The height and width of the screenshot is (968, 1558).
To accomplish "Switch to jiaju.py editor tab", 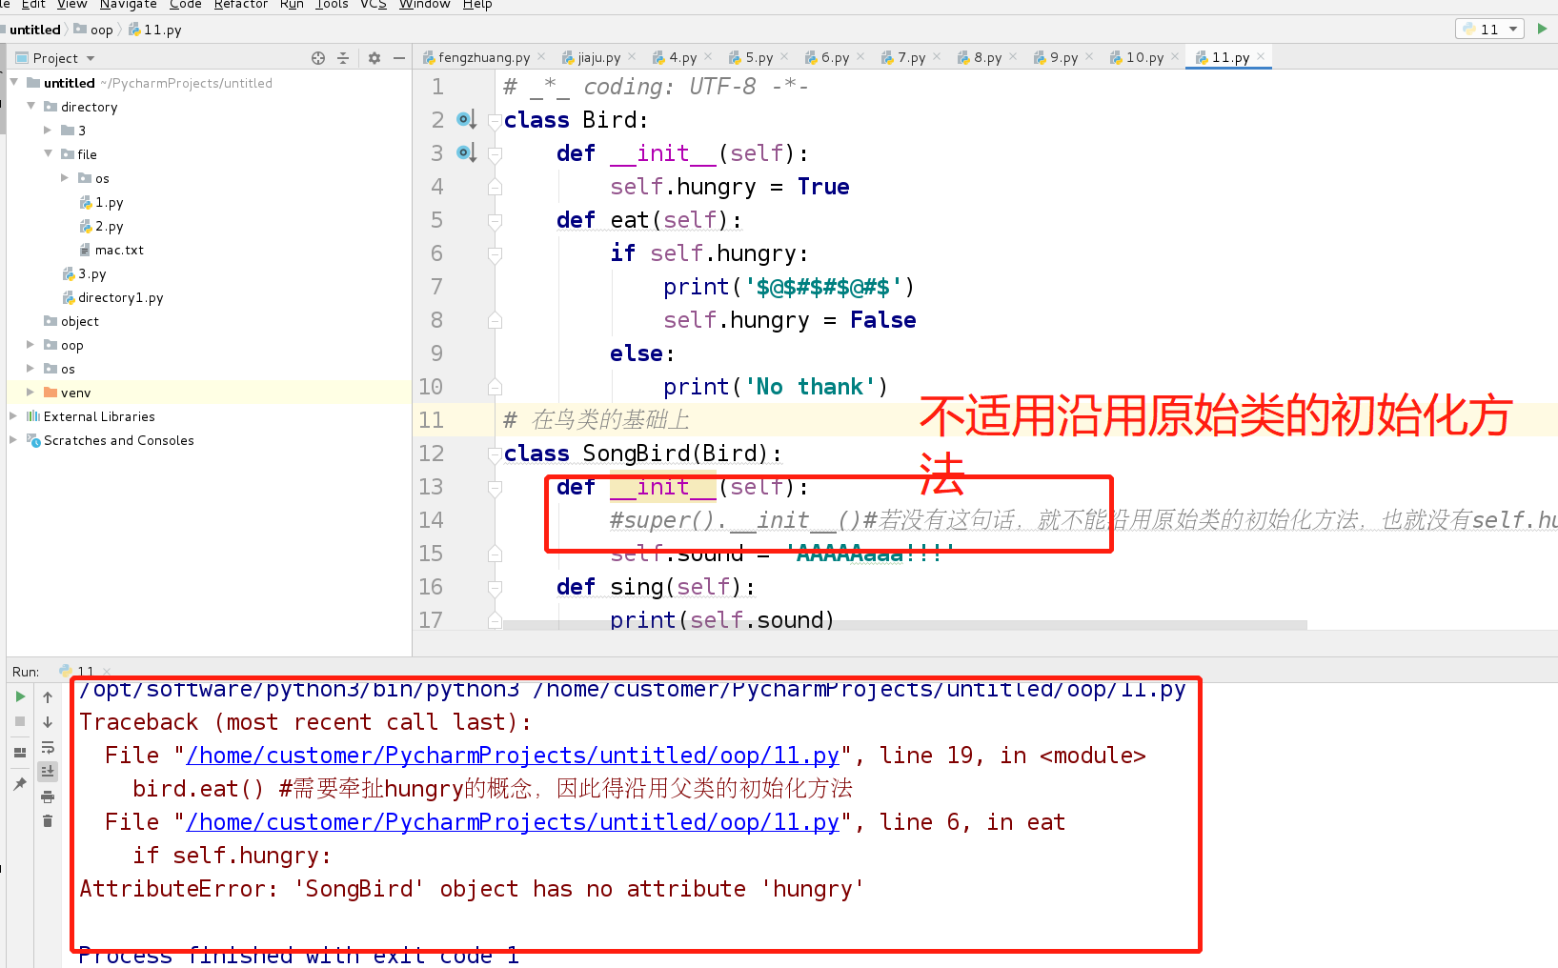I will 598,57.
